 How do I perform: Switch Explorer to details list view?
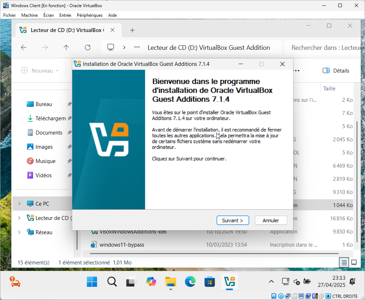344,263
